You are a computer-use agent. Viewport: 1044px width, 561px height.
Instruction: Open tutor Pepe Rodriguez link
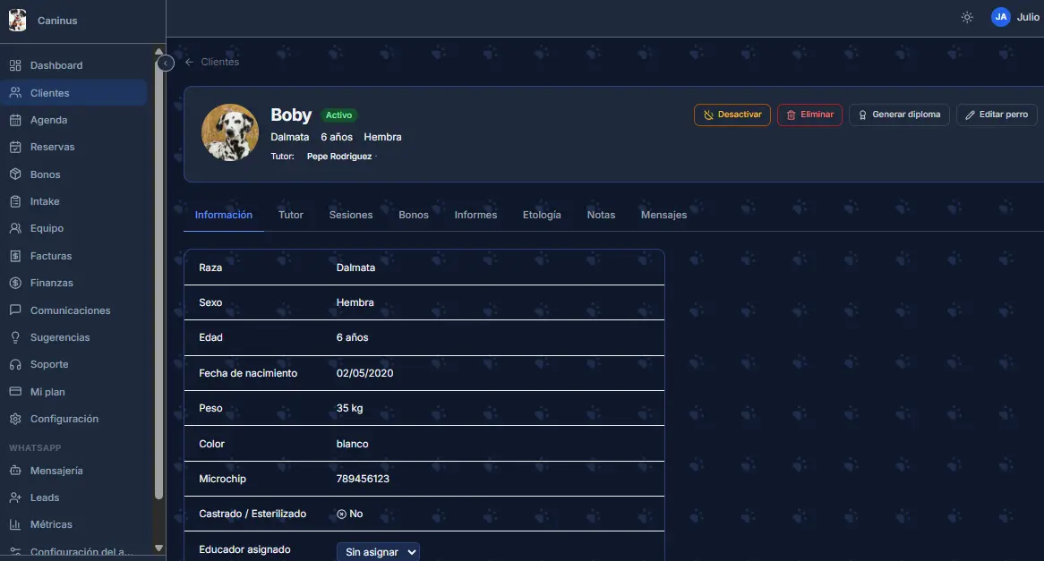click(339, 157)
